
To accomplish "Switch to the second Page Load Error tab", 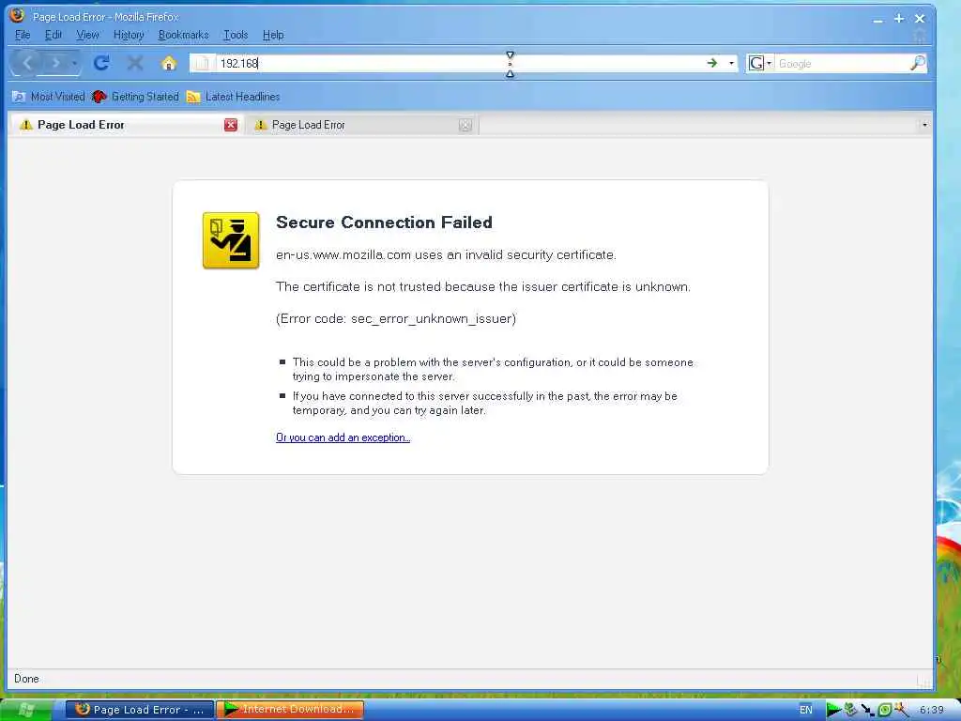I will pos(361,125).
